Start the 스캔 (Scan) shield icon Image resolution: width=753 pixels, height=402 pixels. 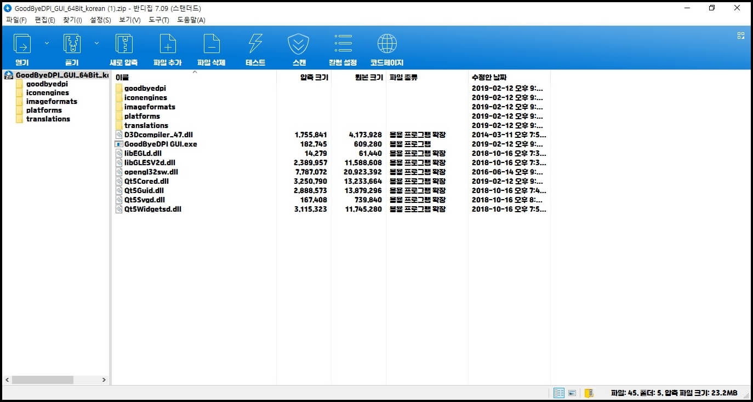click(299, 44)
